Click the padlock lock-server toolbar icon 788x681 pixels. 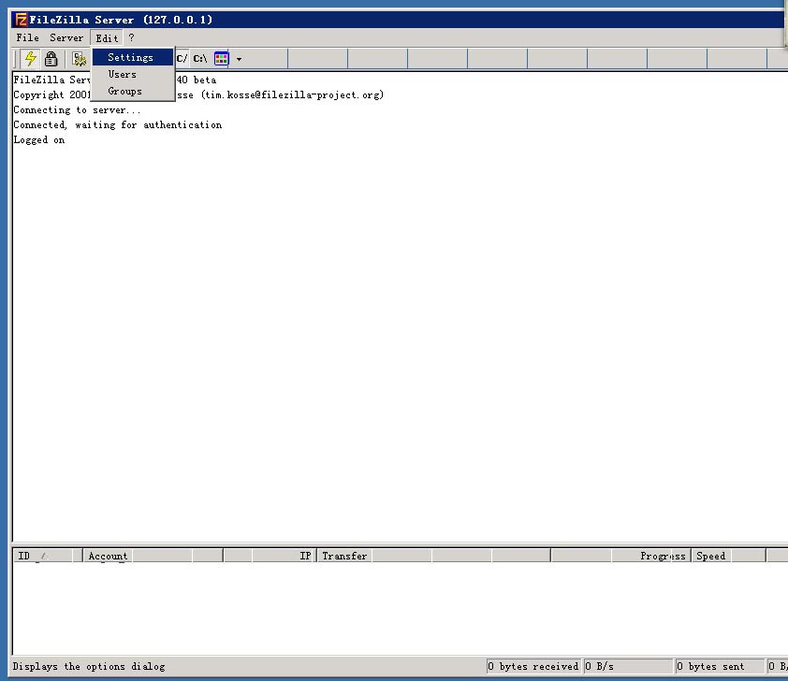[x=51, y=59]
